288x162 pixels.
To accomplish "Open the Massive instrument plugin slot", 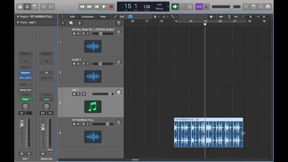I will click(25, 73).
